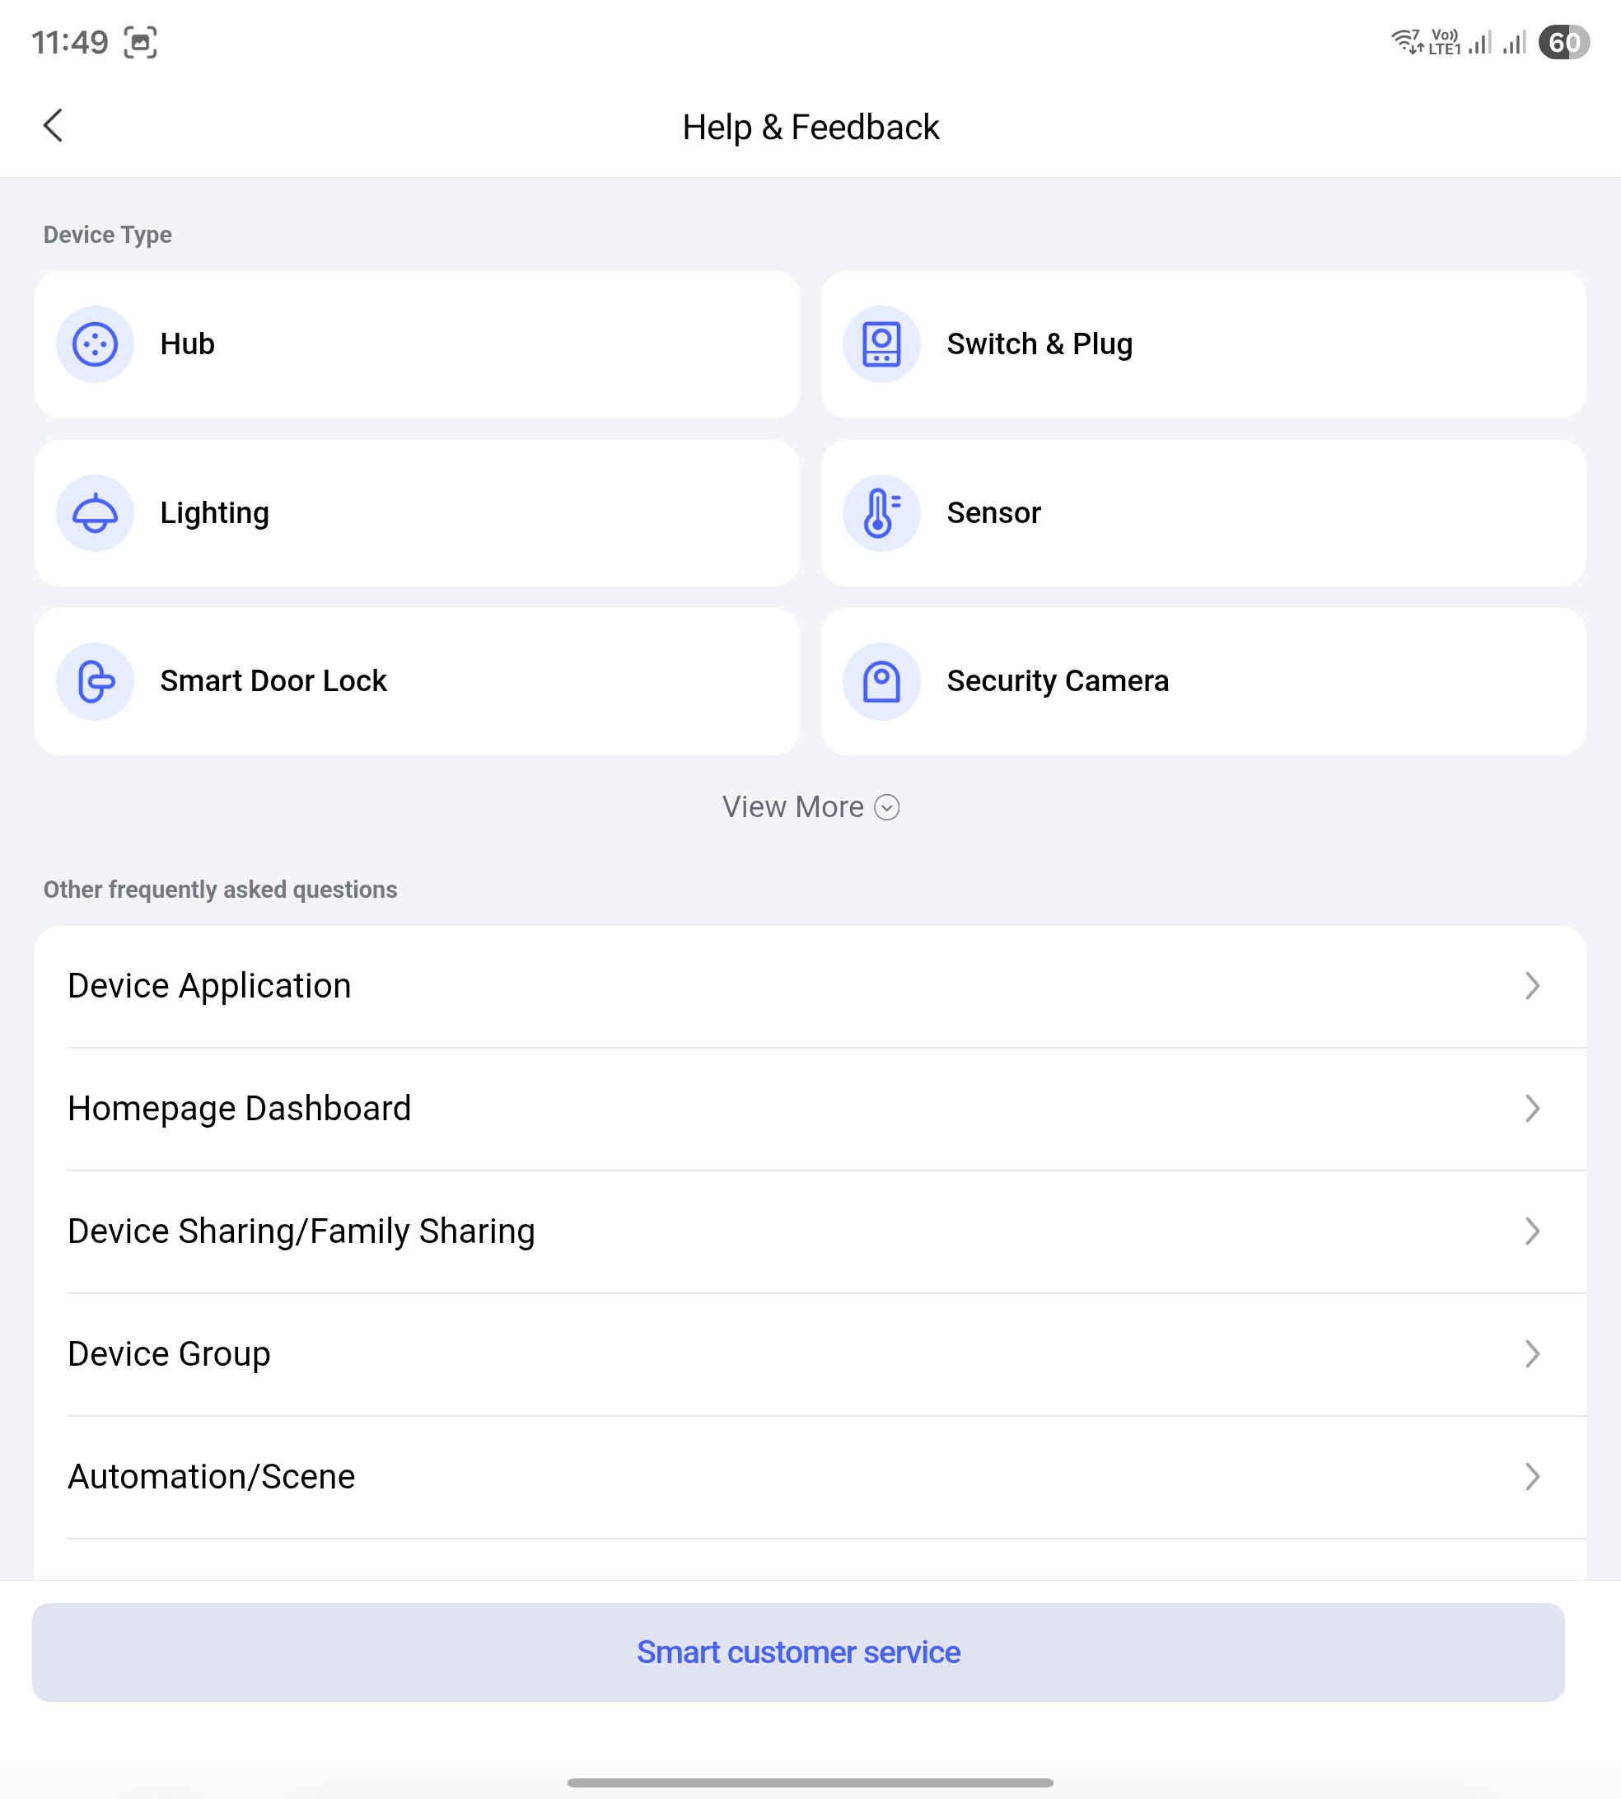This screenshot has height=1799, width=1621.
Task: Tap the Security Camera label
Action: [1058, 681]
